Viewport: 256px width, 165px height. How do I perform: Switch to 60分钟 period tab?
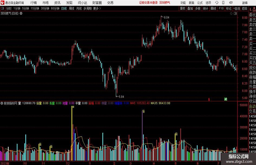coord(55,8)
